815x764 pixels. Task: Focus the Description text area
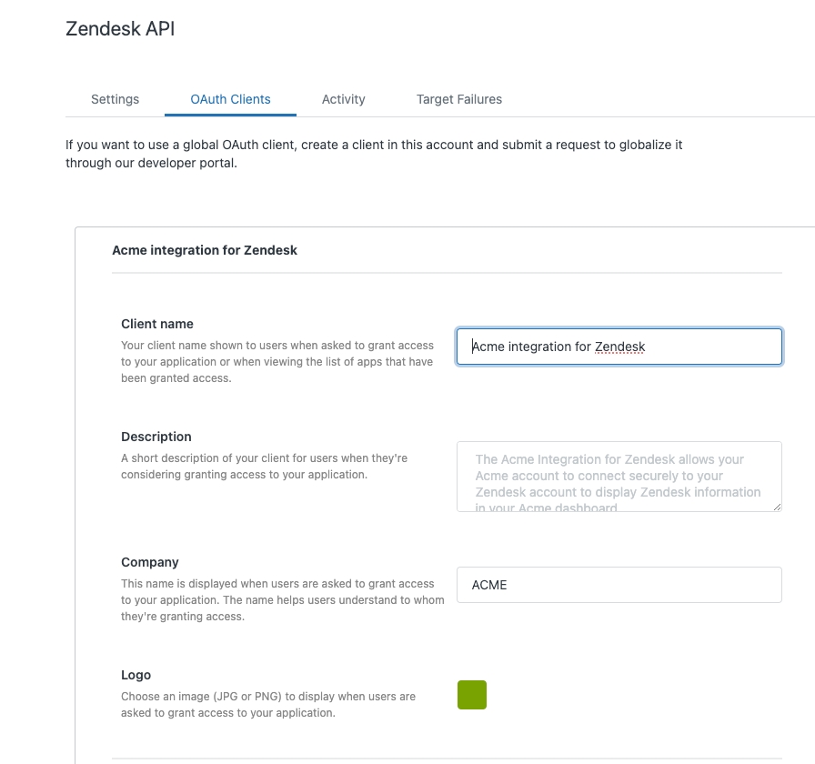click(x=619, y=476)
